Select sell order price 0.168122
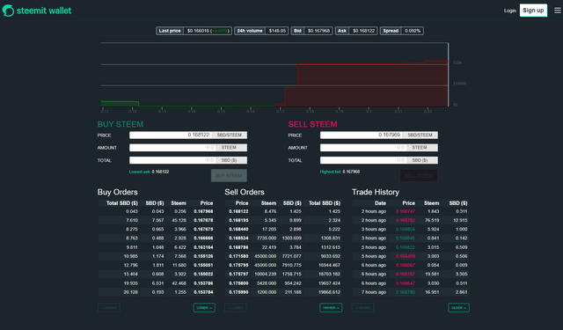563x330 pixels. (x=238, y=211)
